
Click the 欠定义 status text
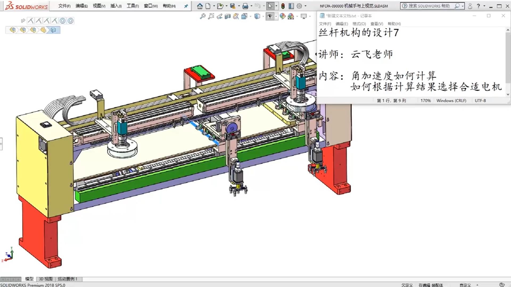coord(407,285)
